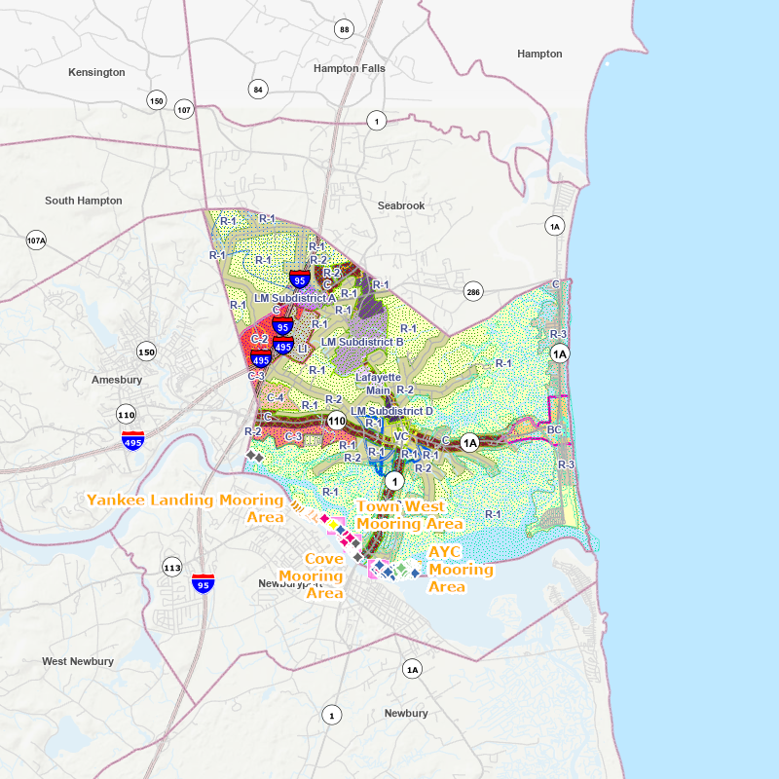Select the I-95 shield beside Route 113
Image resolution: width=779 pixels, height=779 pixels.
click(x=203, y=583)
